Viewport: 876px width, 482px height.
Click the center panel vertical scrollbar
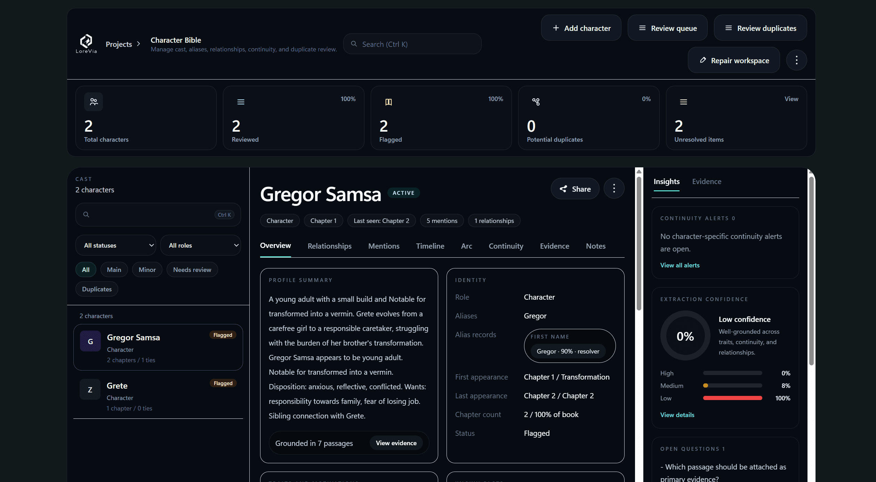click(x=639, y=243)
